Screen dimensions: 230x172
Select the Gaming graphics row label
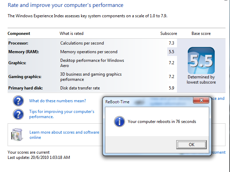click(25, 76)
